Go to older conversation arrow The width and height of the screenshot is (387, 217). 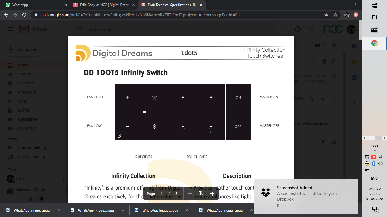tap(307, 45)
